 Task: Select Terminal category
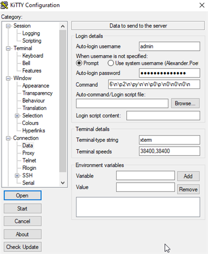tap(23, 48)
